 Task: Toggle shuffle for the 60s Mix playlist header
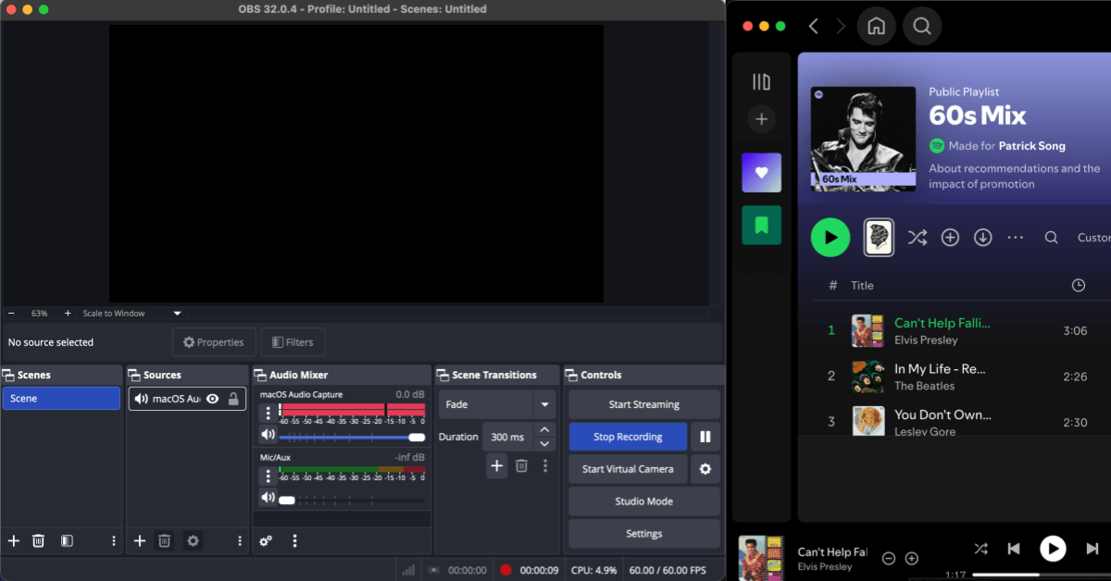point(917,238)
